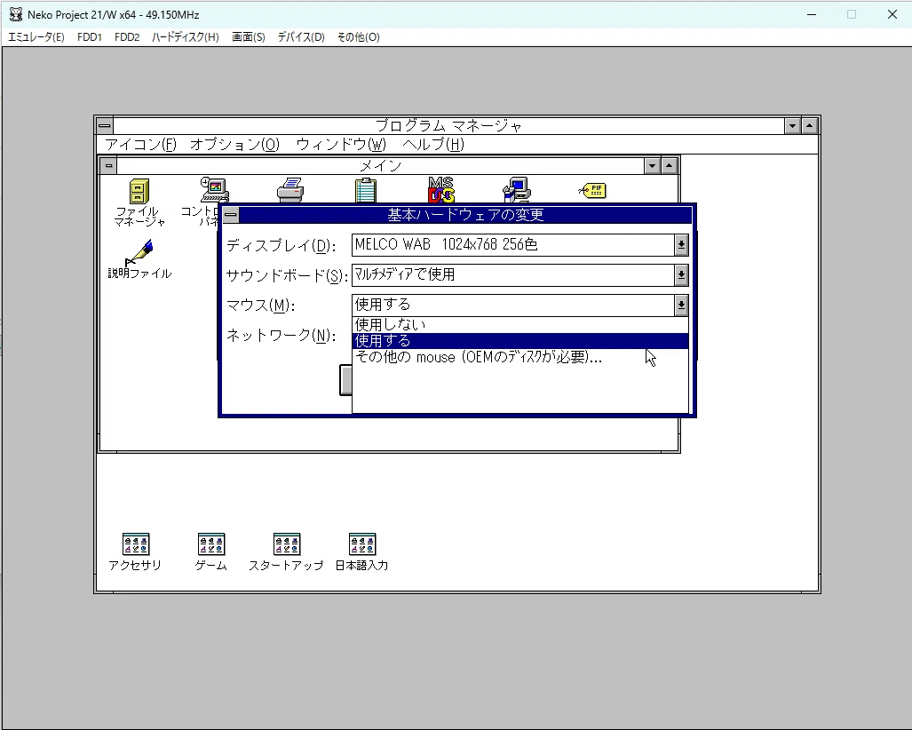
Task: Click the マウス(M): label
Action: point(260,305)
